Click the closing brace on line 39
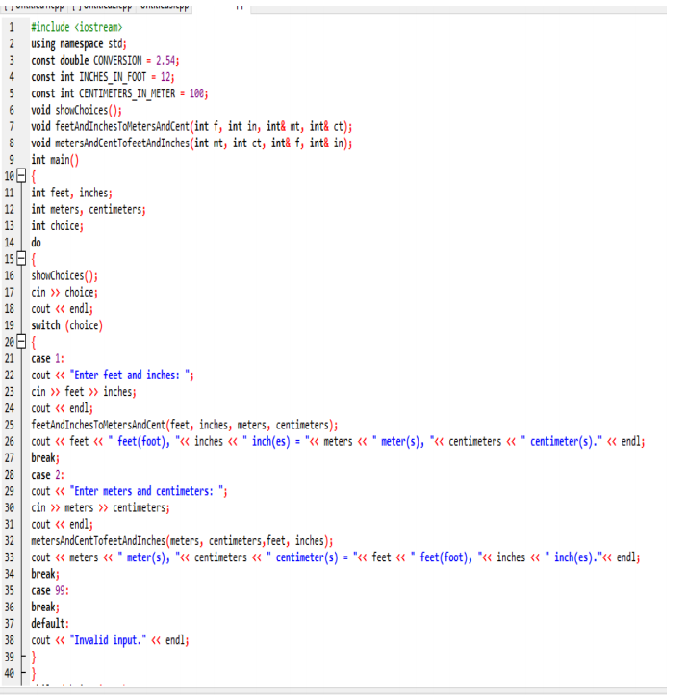The width and height of the screenshot is (686, 700). coord(34,657)
